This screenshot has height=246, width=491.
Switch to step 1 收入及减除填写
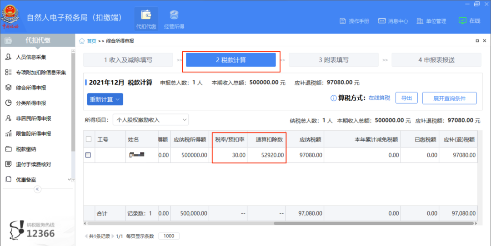pyautogui.click(x=128, y=60)
